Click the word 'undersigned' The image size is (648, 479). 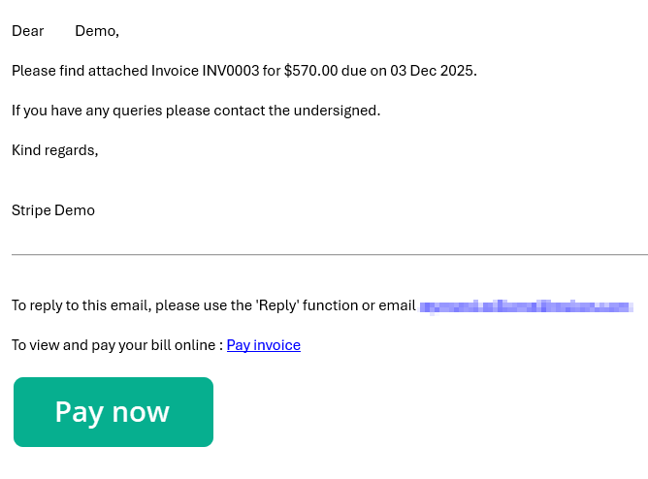[336, 111]
